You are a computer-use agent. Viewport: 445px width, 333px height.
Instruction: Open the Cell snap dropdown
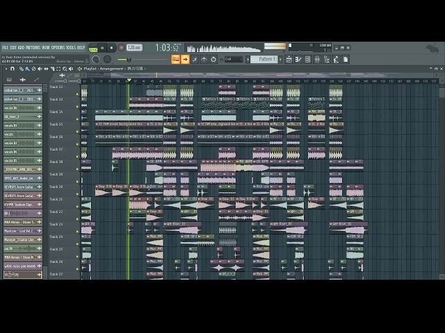(234, 60)
